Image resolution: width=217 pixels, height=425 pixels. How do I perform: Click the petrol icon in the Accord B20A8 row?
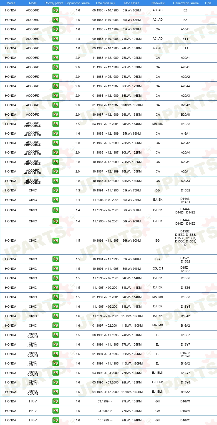click(55, 115)
